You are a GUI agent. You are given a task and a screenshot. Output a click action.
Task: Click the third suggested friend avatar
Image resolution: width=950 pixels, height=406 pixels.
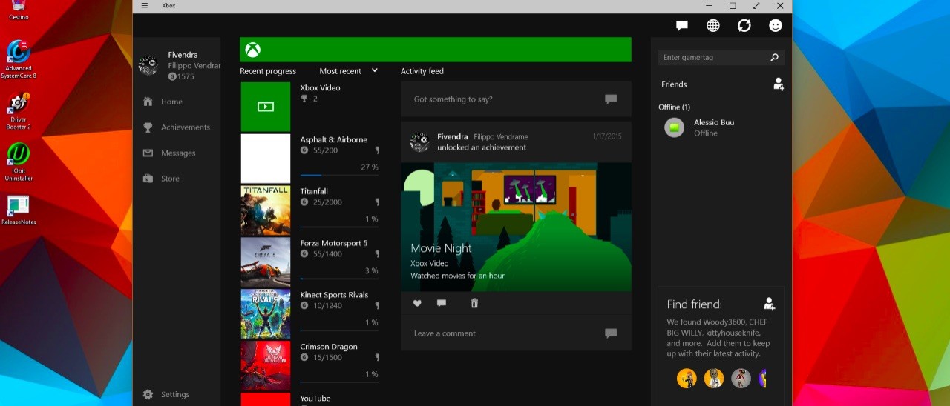click(x=741, y=378)
